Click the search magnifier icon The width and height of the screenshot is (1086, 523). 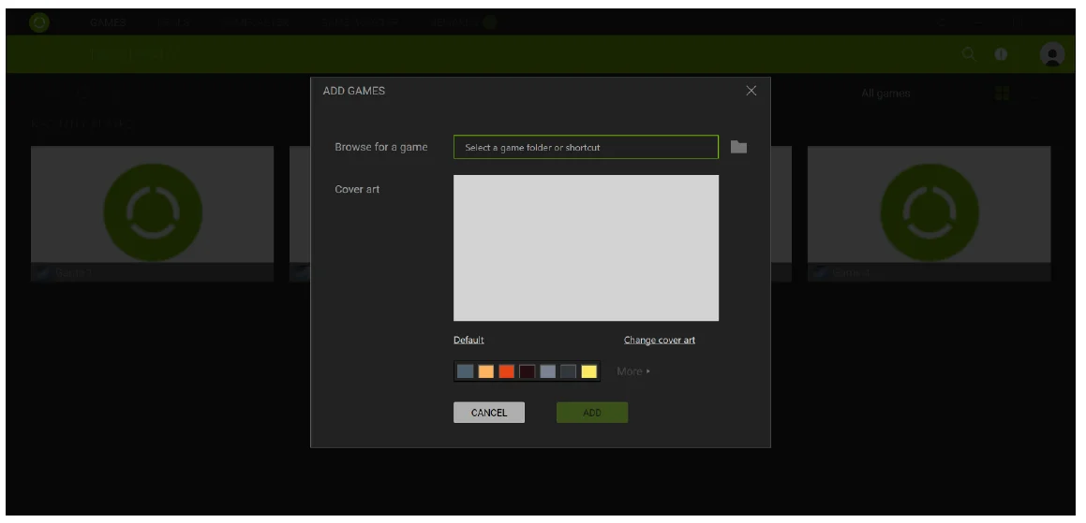coord(969,54)
